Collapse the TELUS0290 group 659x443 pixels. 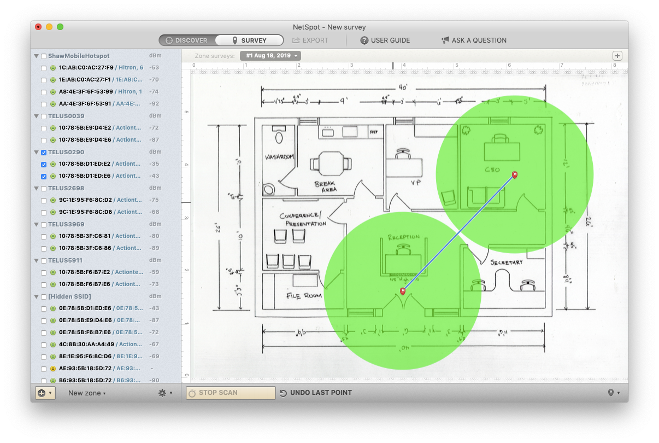[37, 152]
